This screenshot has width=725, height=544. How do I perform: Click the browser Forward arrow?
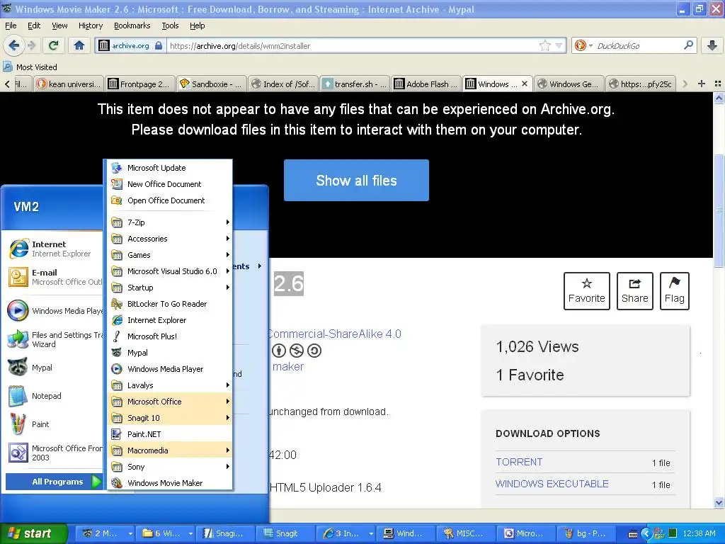tap(31, 45)
